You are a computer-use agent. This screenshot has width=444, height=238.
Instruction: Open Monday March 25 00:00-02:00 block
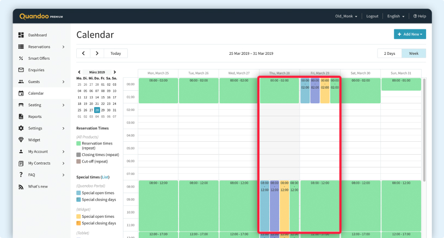coord(158,90)
